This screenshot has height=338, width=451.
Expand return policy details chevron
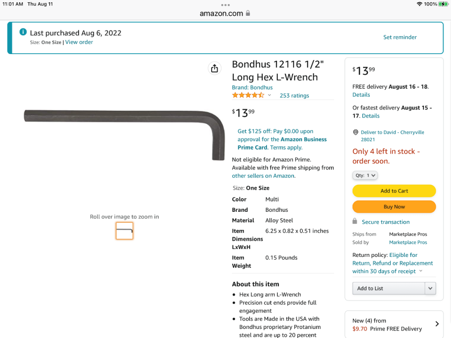point(421,271)
